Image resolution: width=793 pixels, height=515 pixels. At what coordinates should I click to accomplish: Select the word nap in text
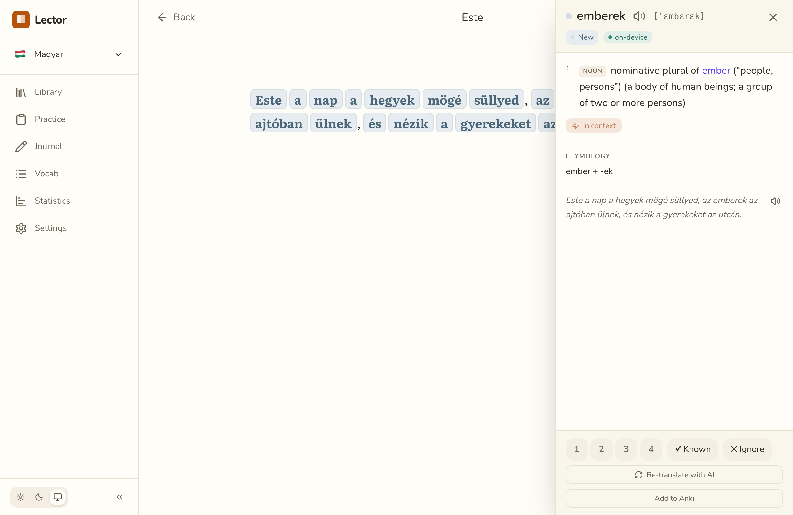coord(325,100)
